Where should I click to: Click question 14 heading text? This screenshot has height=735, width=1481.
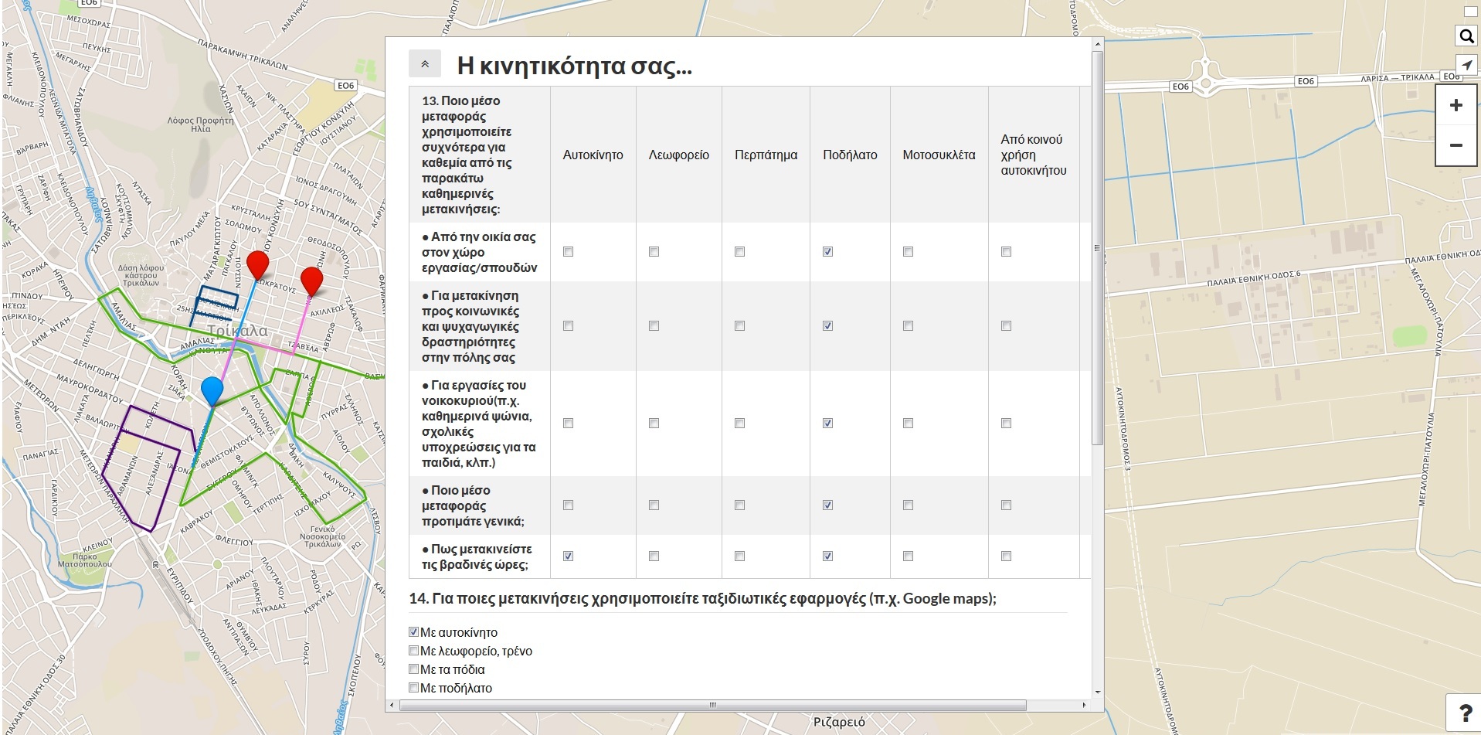pyautogui.click(x=702, y=599)
